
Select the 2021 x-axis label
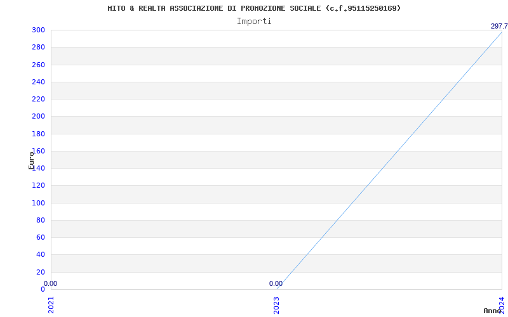pos(51,305)
